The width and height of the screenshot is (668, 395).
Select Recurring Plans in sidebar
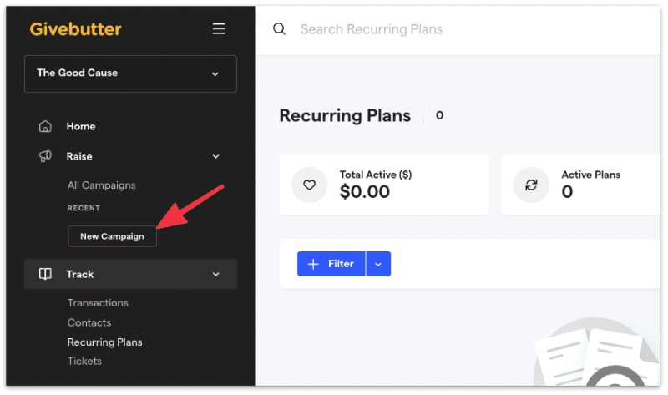pyautogui.click(x=105, y=342)
